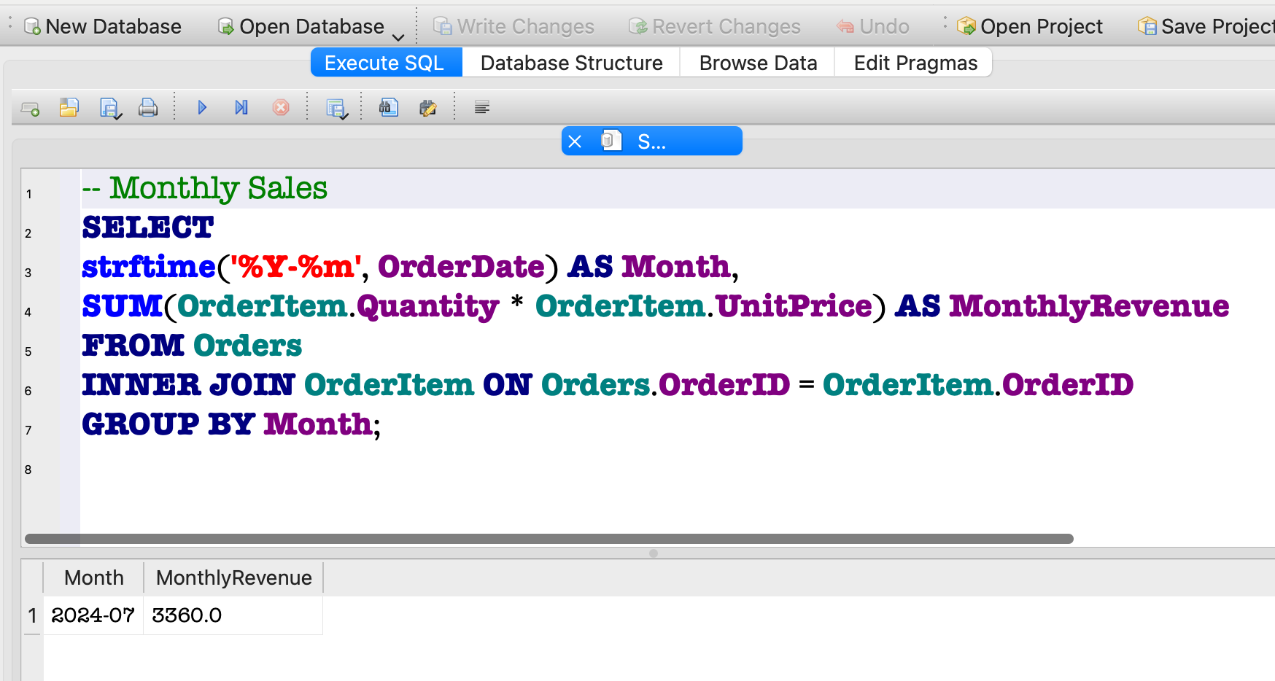Find and replace icon with pencil
Image resolution: width=1275 pixels, height=681 pixels.
point(428,108)
